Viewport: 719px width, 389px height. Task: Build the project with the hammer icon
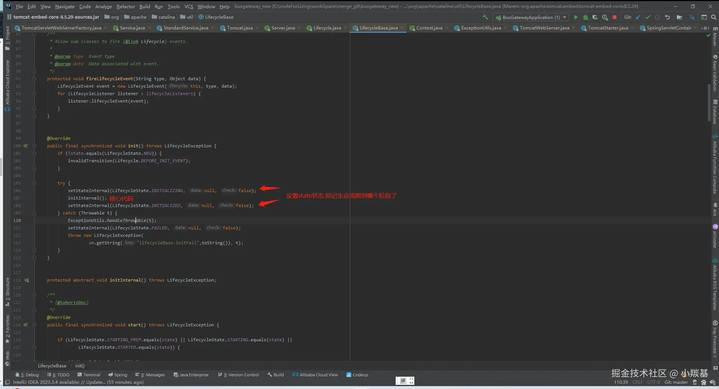(x=485, y=17)
